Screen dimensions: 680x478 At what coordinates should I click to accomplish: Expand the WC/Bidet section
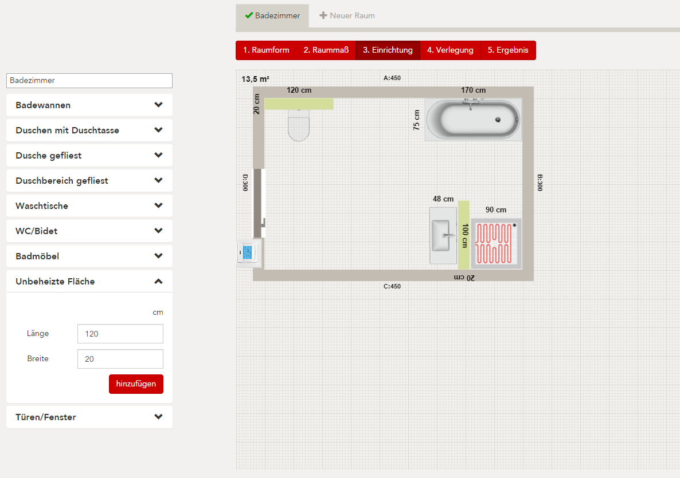coord(89,231)
